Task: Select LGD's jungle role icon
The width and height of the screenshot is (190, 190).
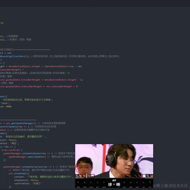Action: coord(85,182)
